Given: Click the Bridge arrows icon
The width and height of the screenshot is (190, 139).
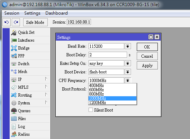Looking at the screenshot, I should coord(14,48).
